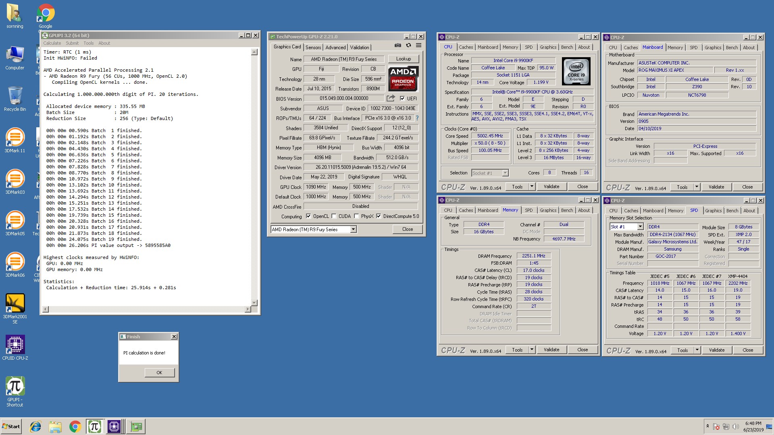Image resolution: width=774 pixels, height=435 pixels.
Task: Open the Slot #1 memory slot dropdown
Action: click(640, 227)
